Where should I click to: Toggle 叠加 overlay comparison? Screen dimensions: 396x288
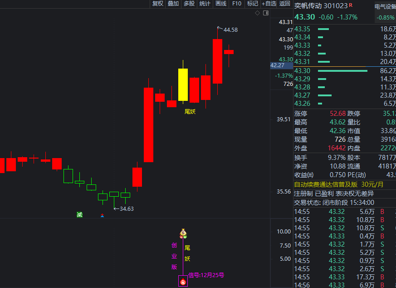pyautogui.click(x=173, y=4)
